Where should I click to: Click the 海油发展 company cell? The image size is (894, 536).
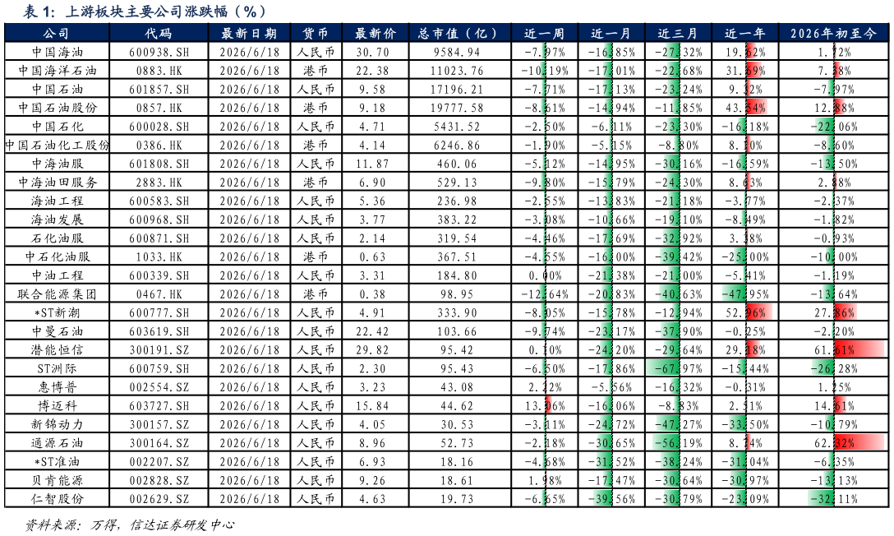57,219
